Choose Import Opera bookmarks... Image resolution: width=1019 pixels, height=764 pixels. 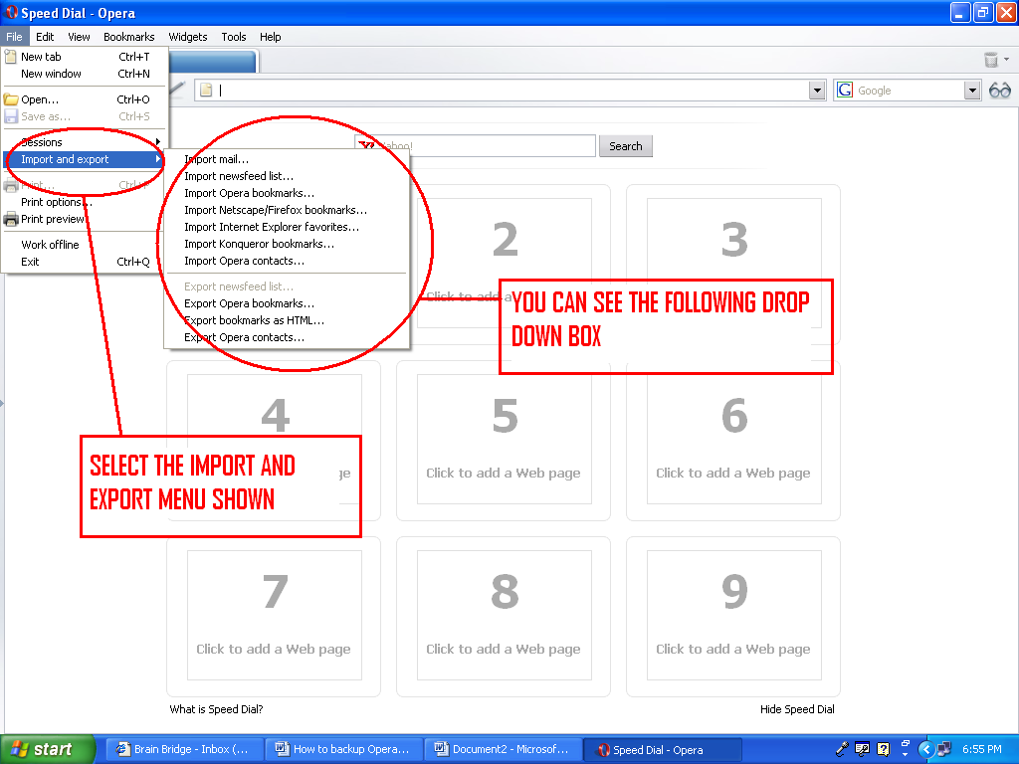(287, 193)
